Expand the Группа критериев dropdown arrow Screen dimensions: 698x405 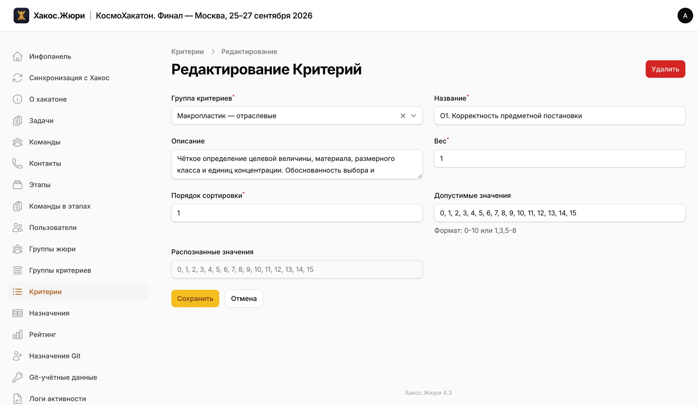[413, 116]
